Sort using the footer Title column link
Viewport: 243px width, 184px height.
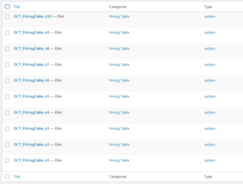pos(17,176)
